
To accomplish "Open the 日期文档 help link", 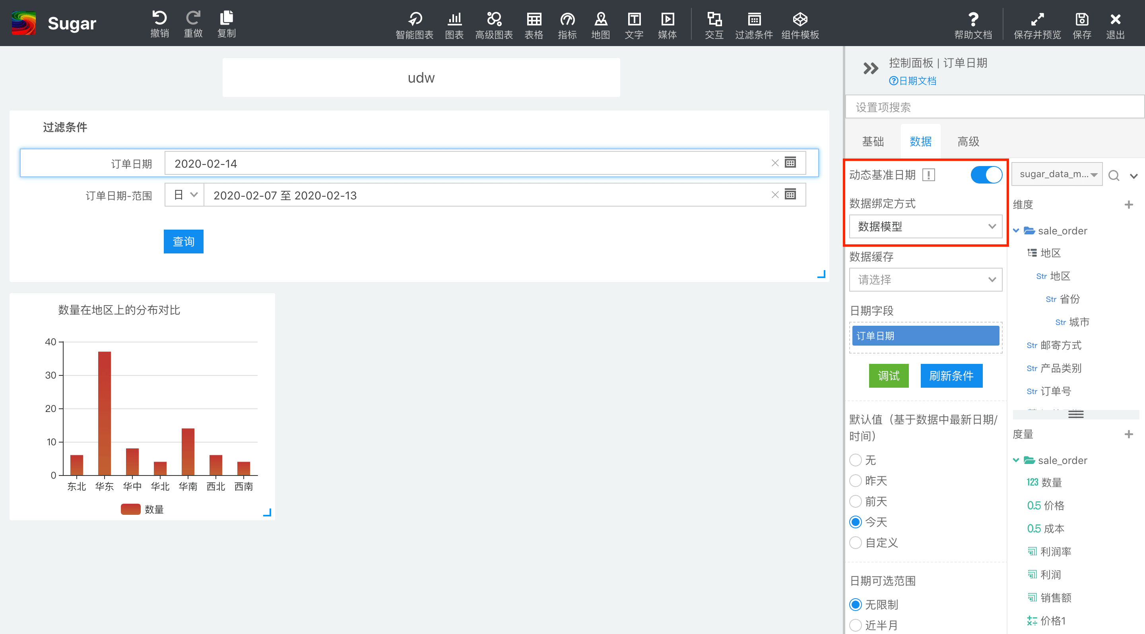I will tap(912, 81).
